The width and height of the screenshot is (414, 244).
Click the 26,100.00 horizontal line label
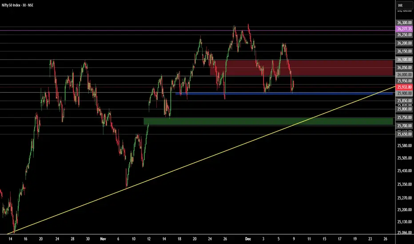(404, 59)
